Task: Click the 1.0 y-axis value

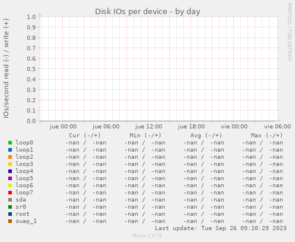Action: (x=31, y=17)
